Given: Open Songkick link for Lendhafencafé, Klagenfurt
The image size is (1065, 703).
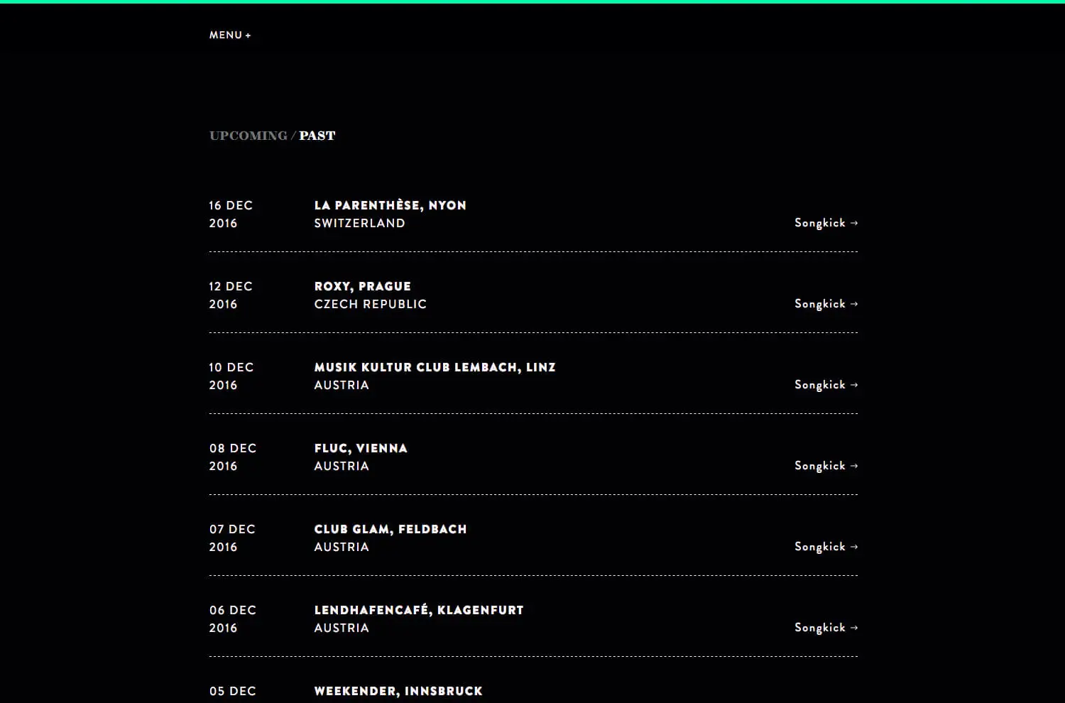Looking at the screenshot, I should pyautogui.click(x=826, y=628).
